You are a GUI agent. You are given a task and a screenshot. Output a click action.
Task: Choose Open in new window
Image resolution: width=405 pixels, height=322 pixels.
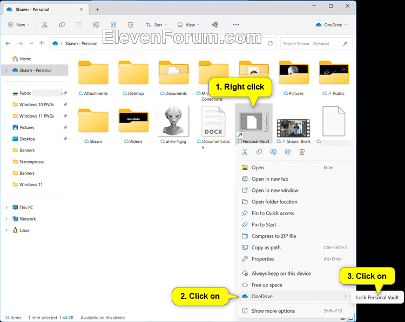click(294, 190)
